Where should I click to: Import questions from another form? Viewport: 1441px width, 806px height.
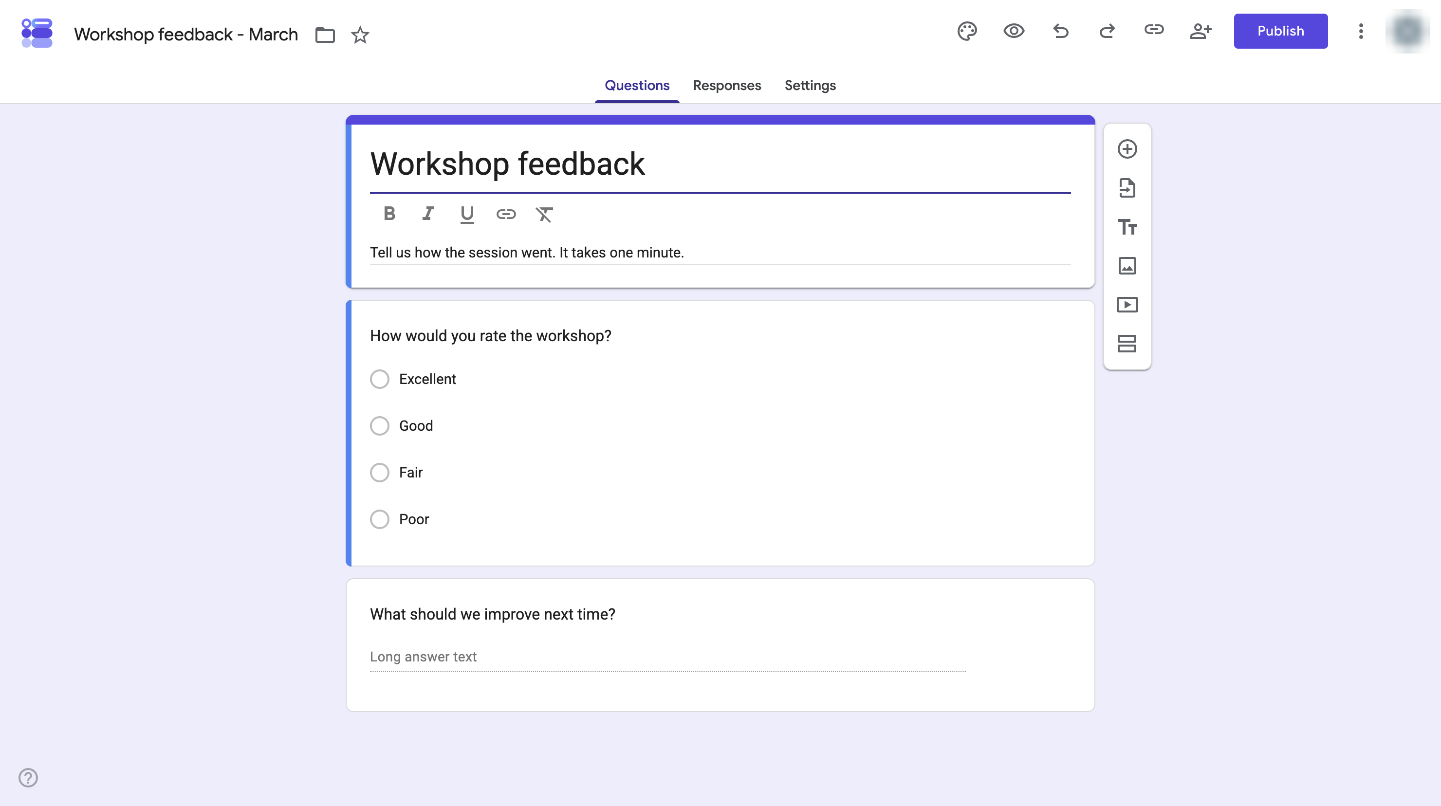(1127, 188)
